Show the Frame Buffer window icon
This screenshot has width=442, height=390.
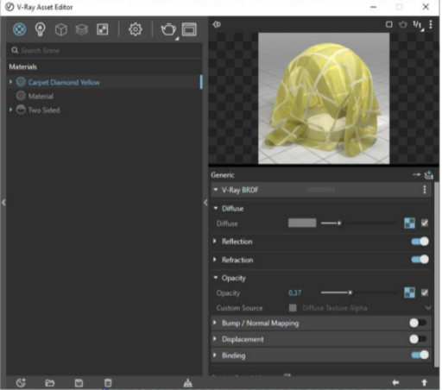(189, 29)
